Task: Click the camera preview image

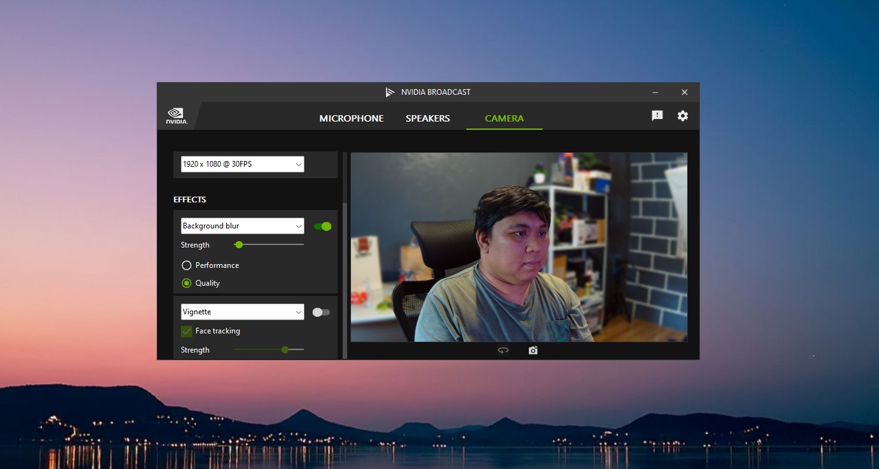Action: (x=519, y=247)
